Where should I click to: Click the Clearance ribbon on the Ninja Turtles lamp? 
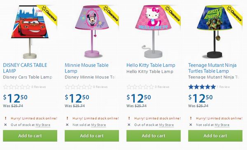234,14
